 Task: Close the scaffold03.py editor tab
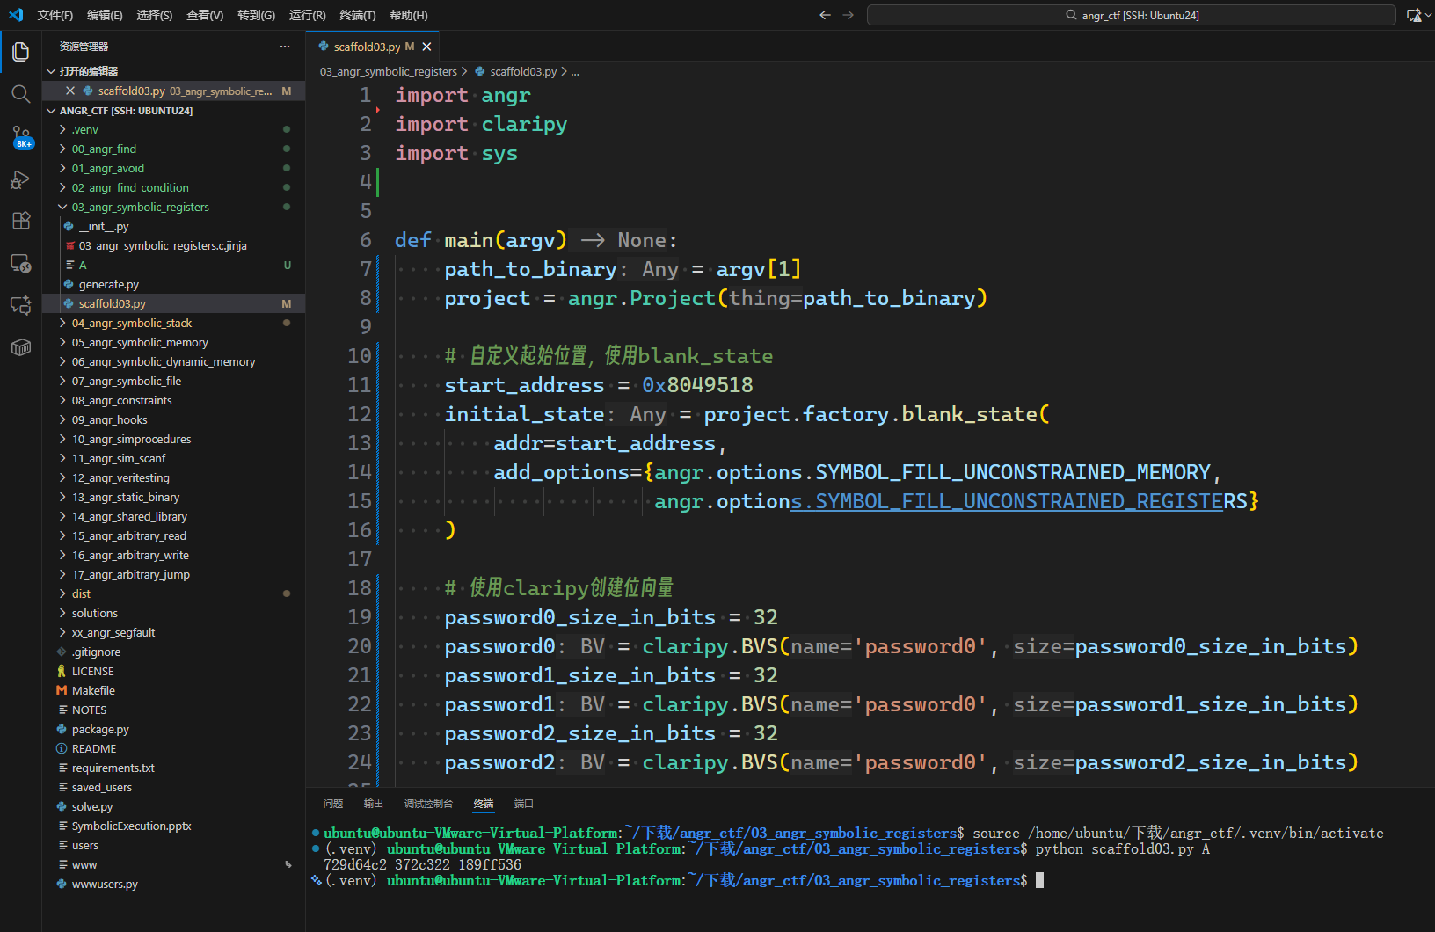pyautogui.click(x=427, y=47)
